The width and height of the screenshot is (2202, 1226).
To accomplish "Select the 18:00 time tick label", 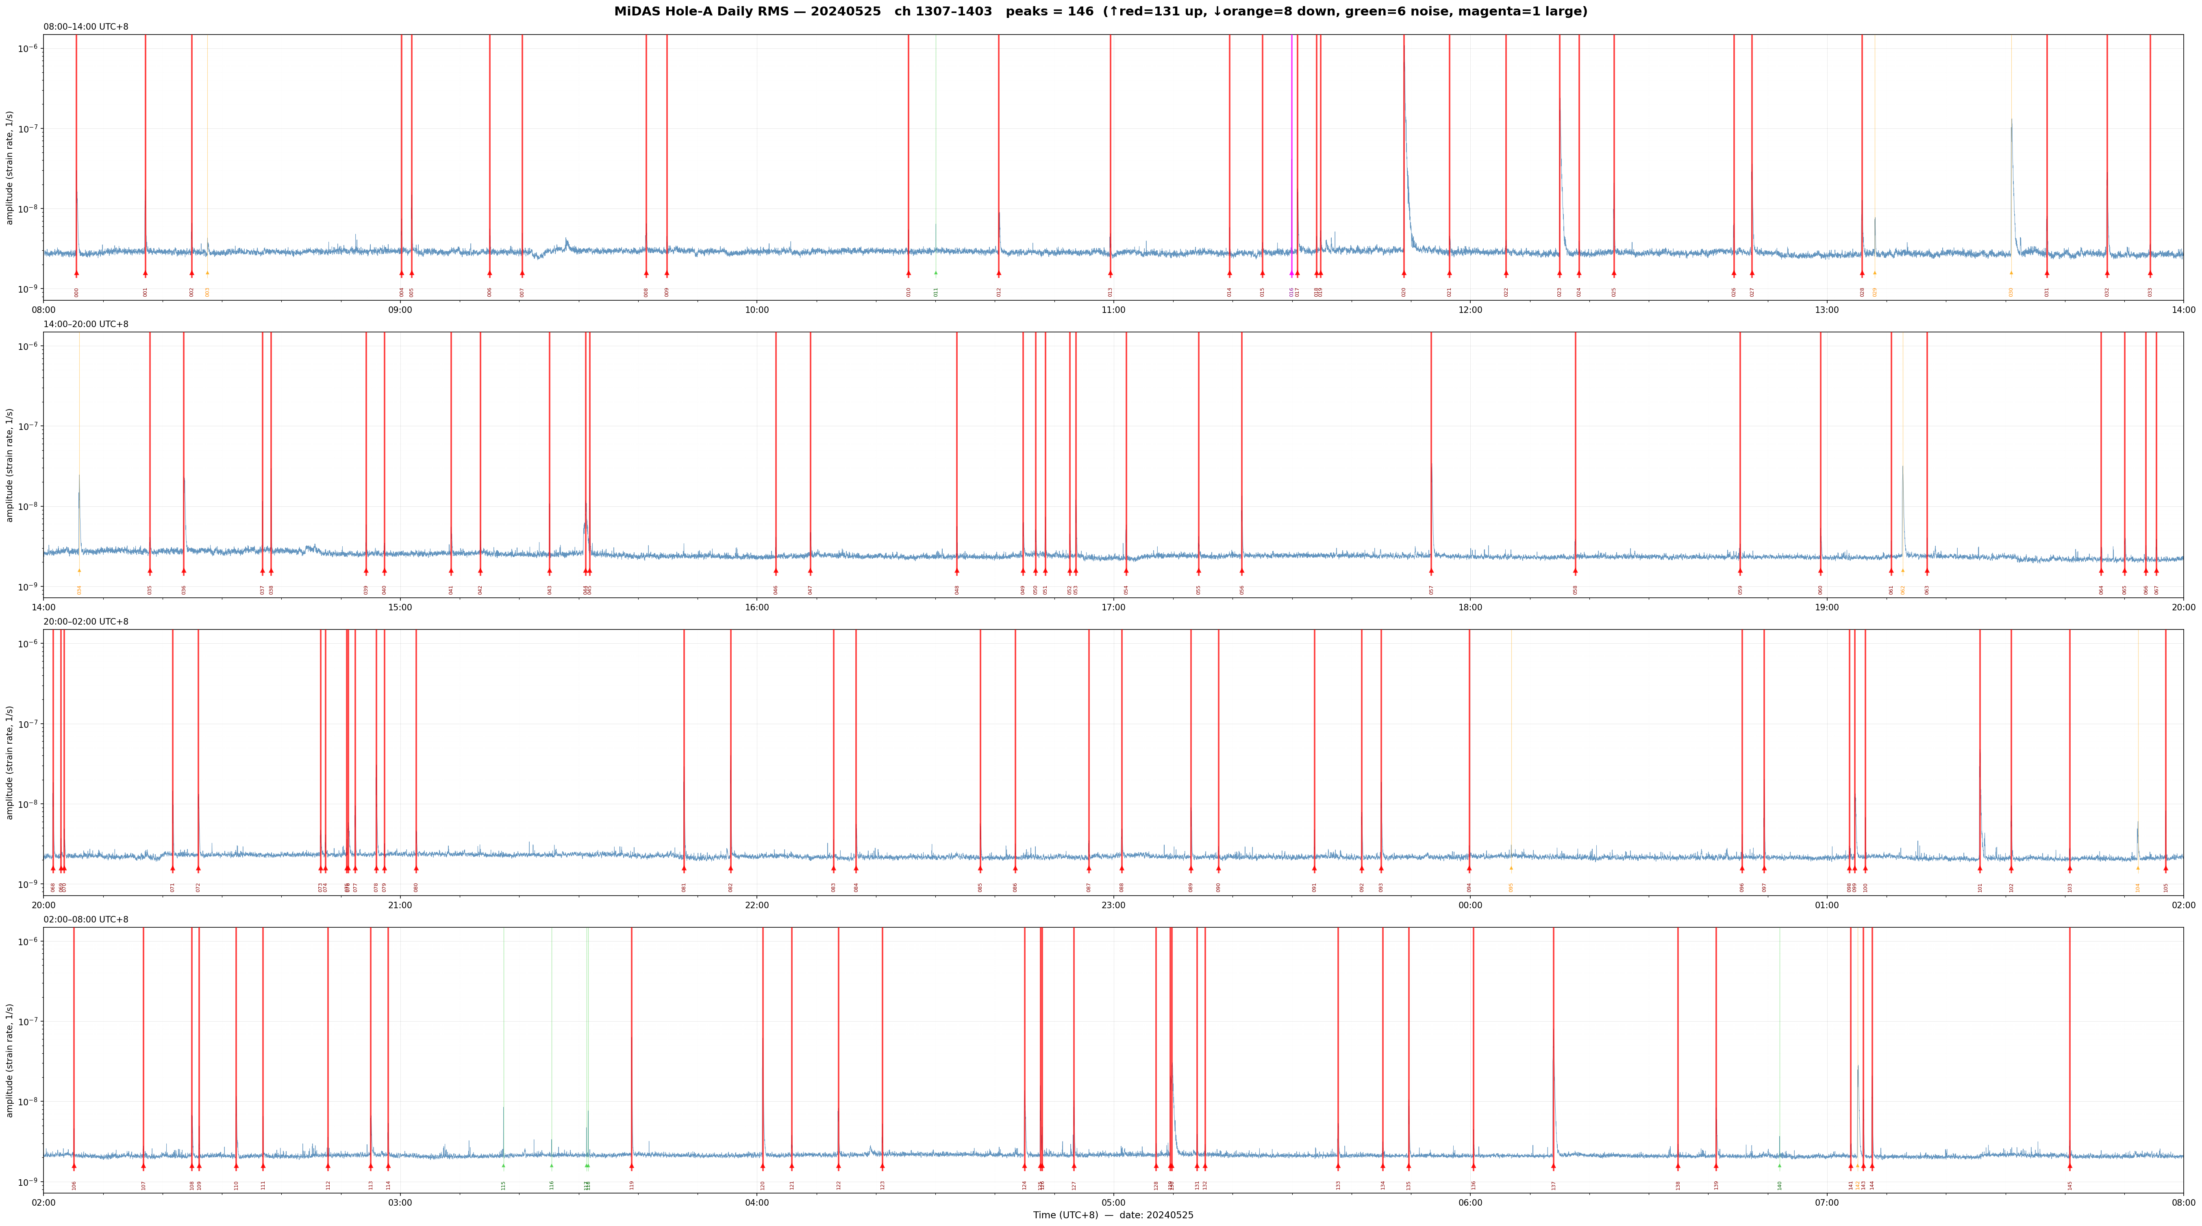I will (x=1469, y=608).
